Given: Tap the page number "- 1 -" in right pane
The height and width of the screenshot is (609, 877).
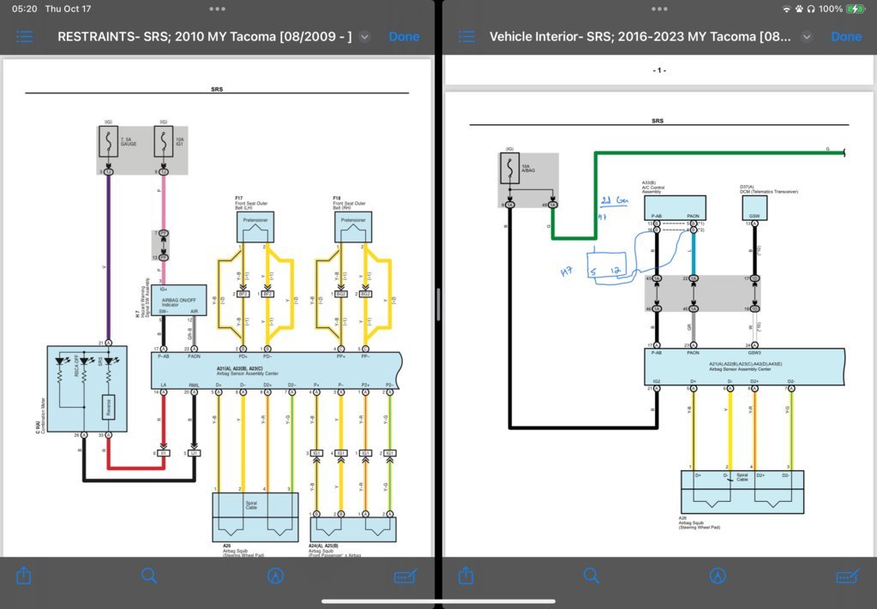Looking at the screenshot, I should (659, 70).
